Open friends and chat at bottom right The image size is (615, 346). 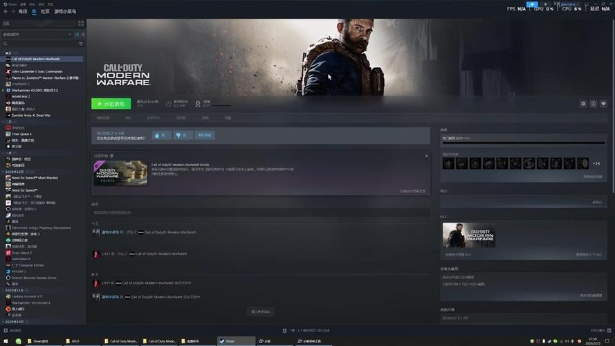click(x=600, y=331)
